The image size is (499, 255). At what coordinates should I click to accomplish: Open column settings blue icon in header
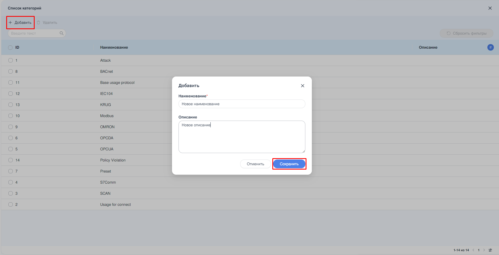[490, 47]
